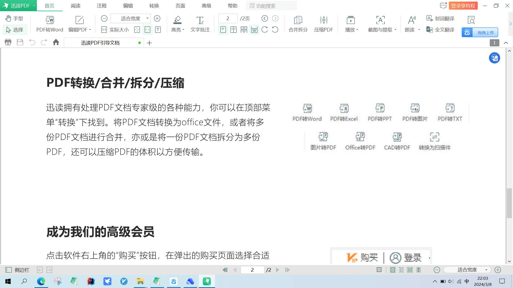The image size is (513, 288).
Task: Toggle single page view in toolbar
Action: 223,30
